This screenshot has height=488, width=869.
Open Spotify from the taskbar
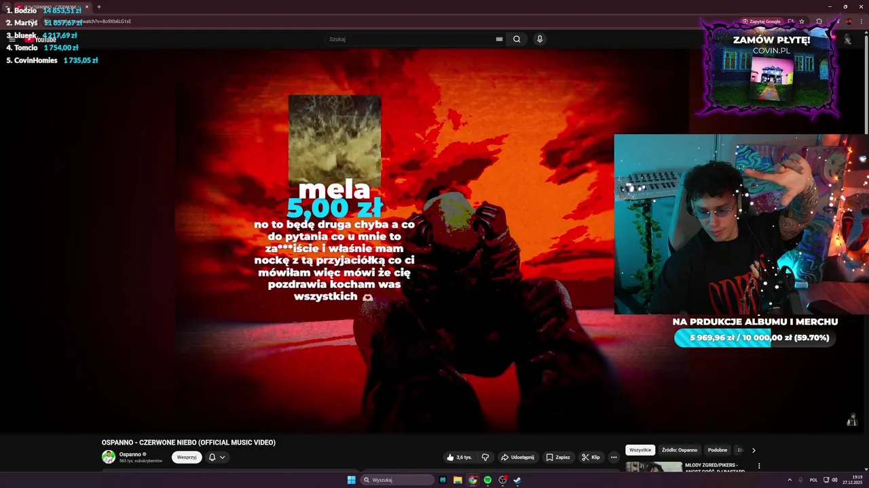coord(487,480)
